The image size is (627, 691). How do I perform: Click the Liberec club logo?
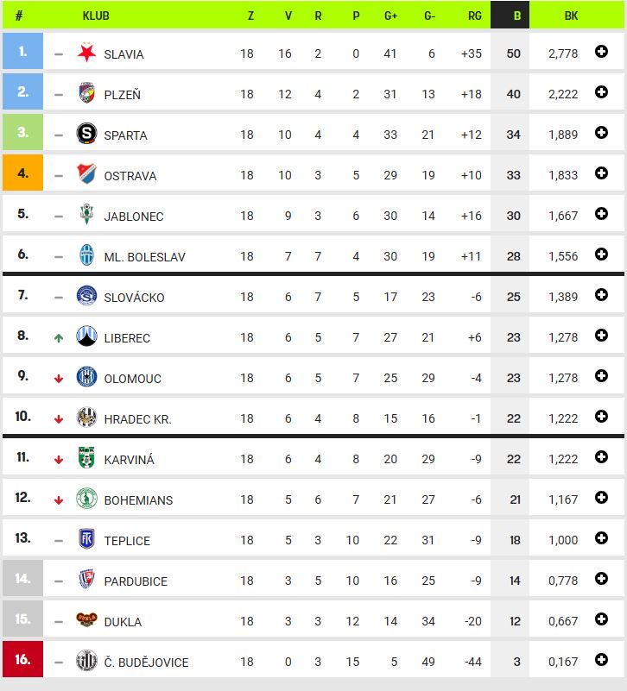(x=86, y=336)
